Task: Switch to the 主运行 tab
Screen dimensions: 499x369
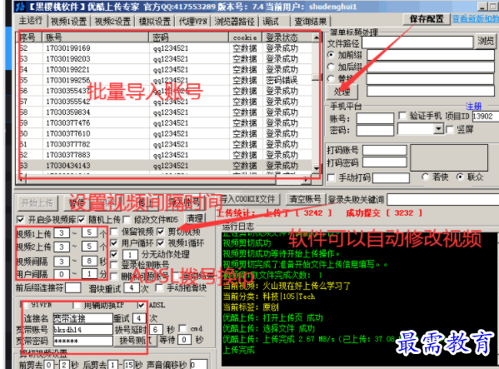Action: pyautogui.click(x=31, y=21)
